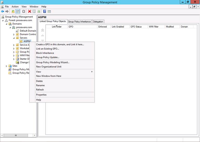The height and width of the screenshot is (142, 200).
Task: Click the red X Delete toolbar icon
Action: click(30, 11)
